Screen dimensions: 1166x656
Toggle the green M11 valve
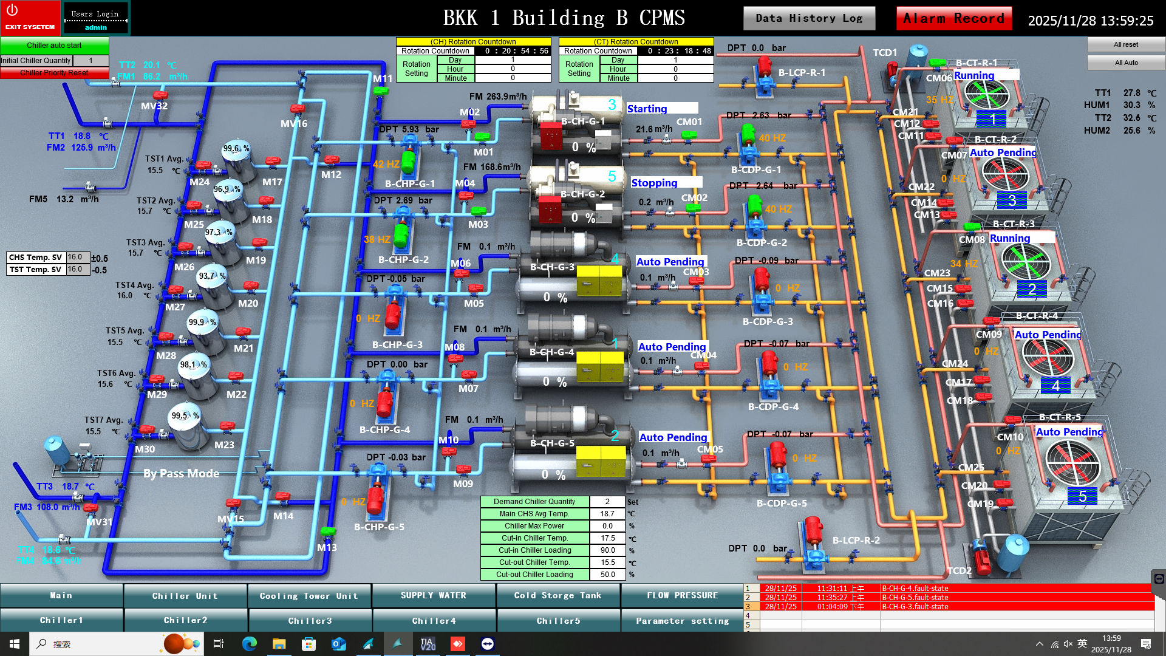(x=381, y=91)
